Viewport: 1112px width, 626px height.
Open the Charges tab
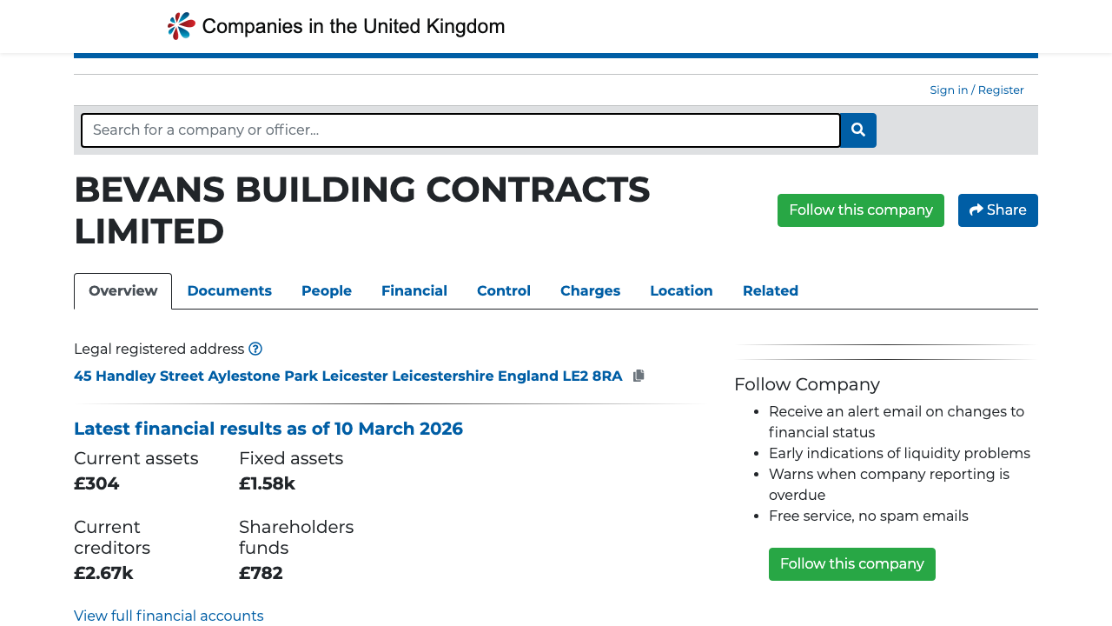[x=590, y=290]
